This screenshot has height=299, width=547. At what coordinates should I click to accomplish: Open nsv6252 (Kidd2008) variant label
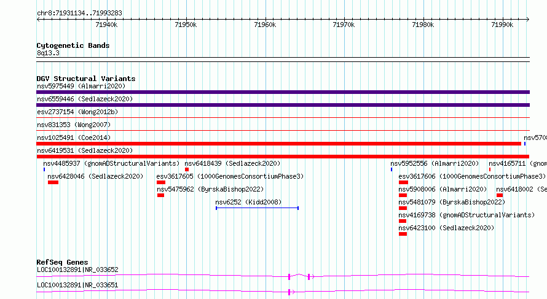pyautogui.click(x=248, y=202)
